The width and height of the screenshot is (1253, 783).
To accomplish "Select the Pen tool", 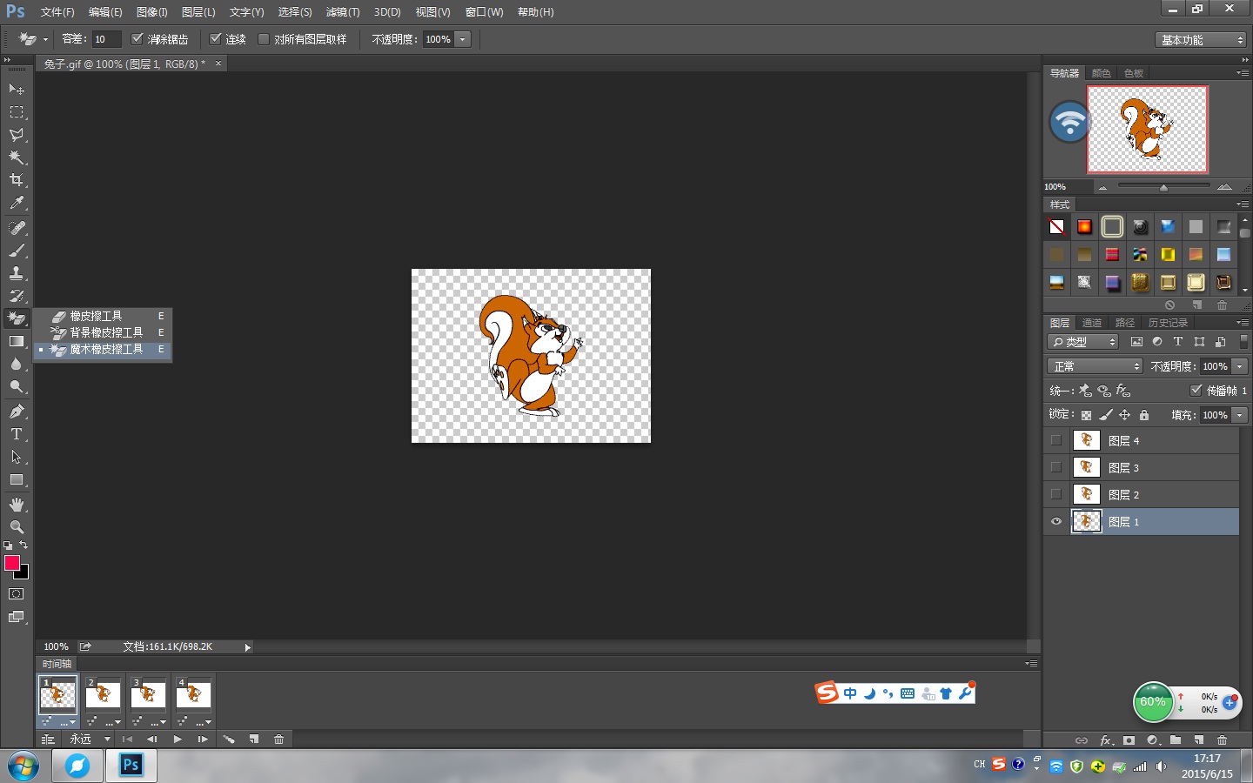I will [17, 412].
